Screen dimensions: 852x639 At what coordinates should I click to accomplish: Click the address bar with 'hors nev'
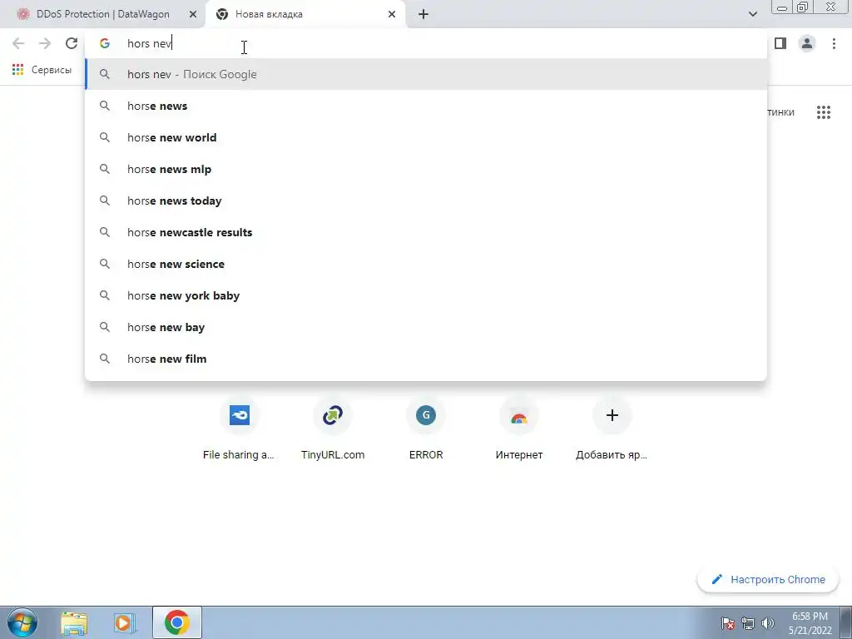(x=426, y=43)
